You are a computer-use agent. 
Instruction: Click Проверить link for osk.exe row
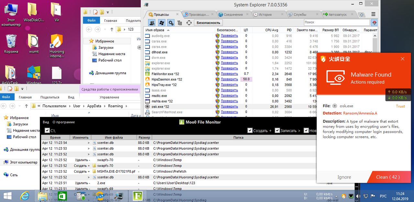(229, 106)
